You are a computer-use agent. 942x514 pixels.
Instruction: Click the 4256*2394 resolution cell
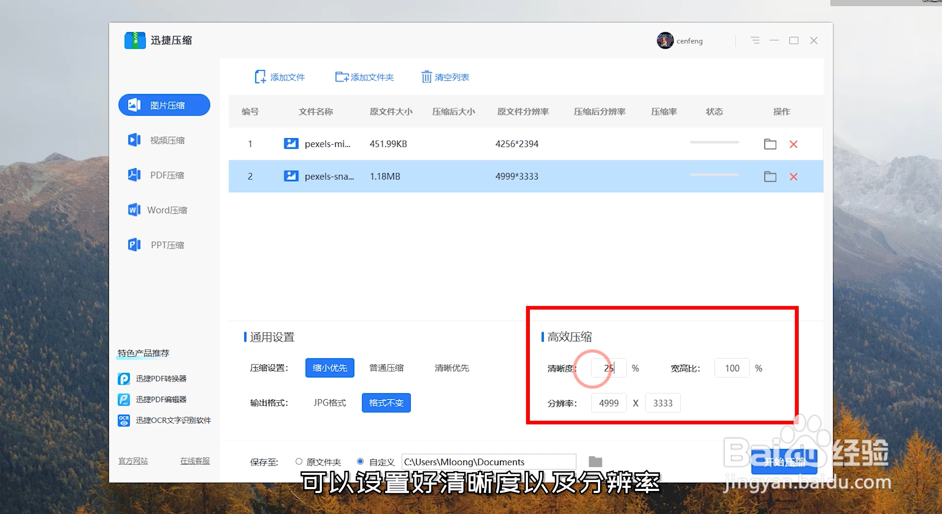click(517, 144)
